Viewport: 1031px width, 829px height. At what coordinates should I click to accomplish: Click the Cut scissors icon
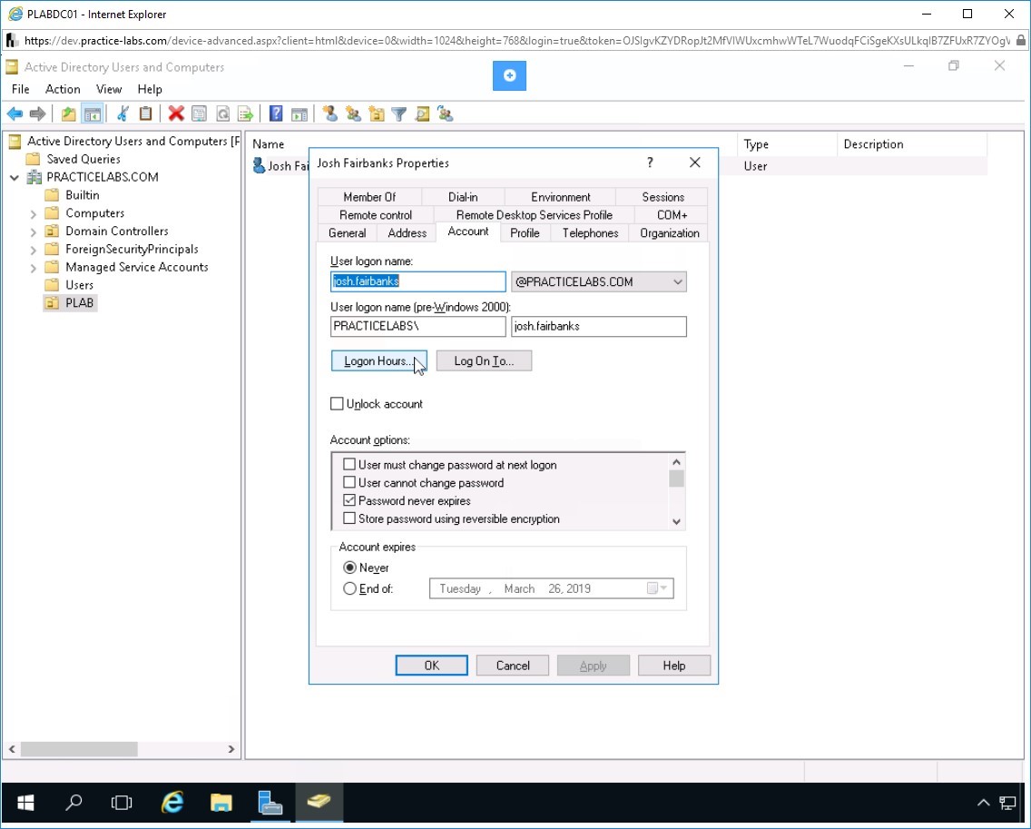(123, 113)
